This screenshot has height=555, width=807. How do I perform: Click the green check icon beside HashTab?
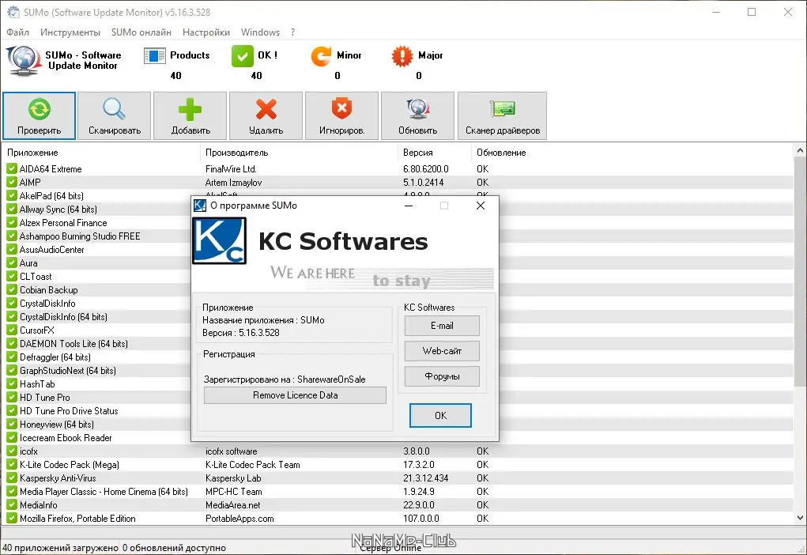[x=12, y=383]
